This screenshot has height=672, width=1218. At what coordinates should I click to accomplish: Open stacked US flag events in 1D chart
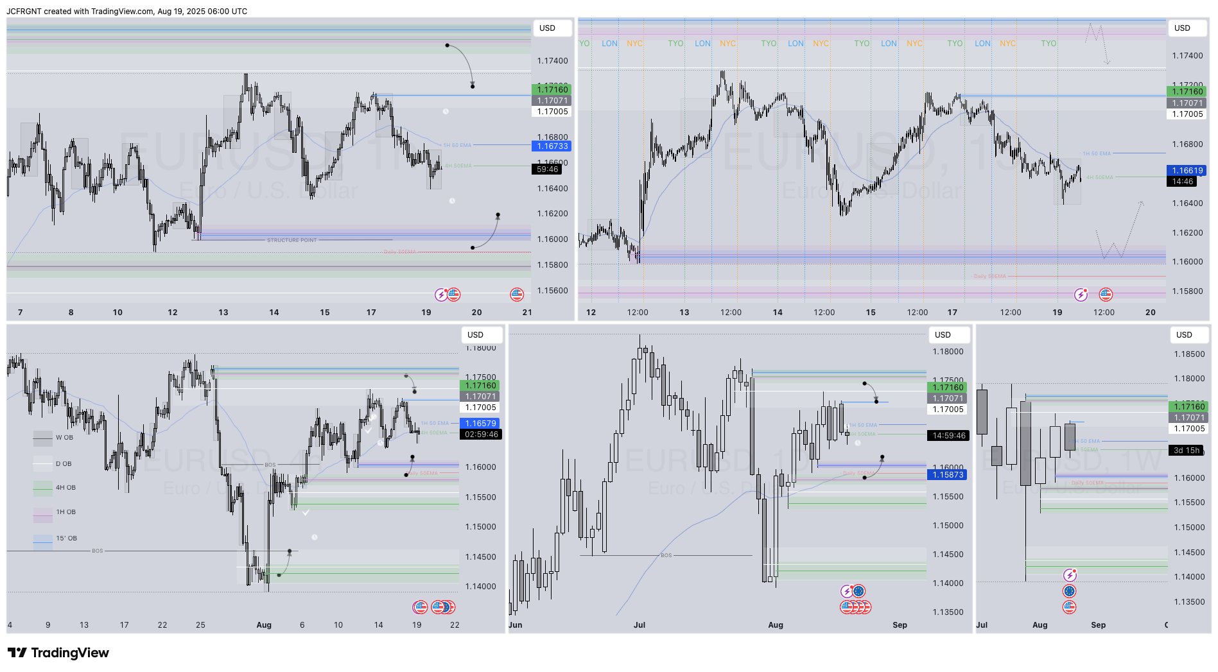pos(856,607)
